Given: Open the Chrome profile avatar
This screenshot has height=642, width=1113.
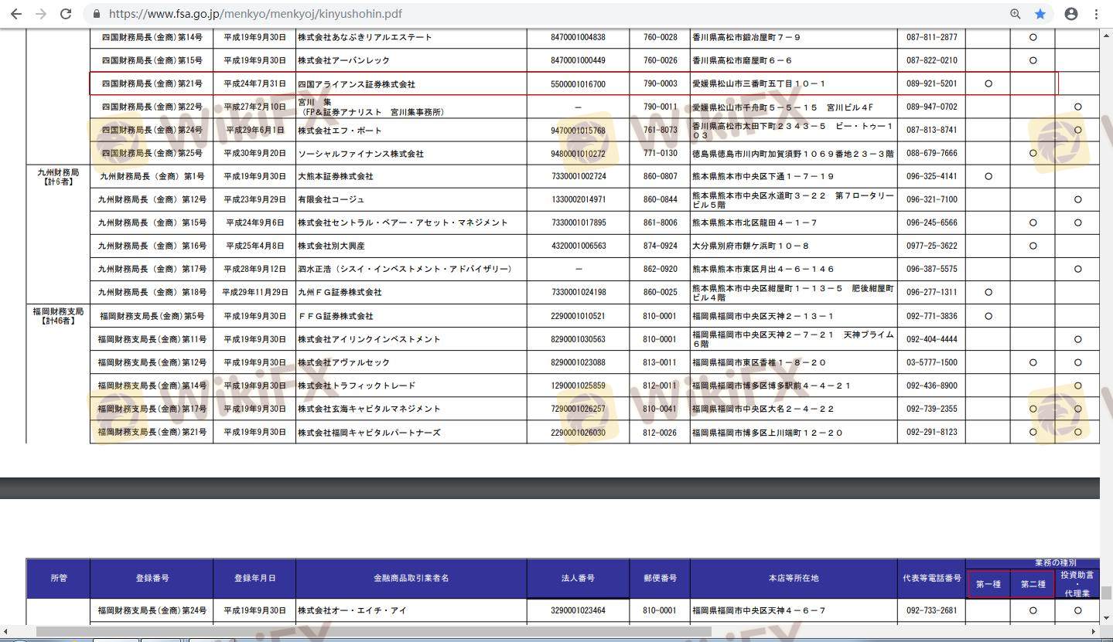Looking at the screenshot, I should pyautogui.click(x=1071, y=14).
